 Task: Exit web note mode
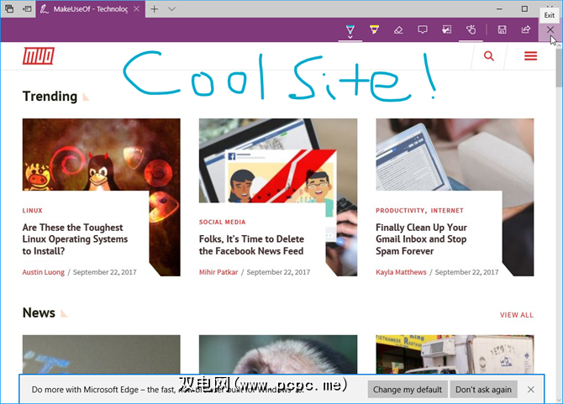tap(550, 29)
